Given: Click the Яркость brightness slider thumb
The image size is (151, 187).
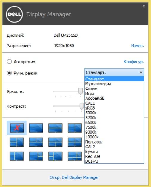Looking at the screenshot, I should 81,92.
